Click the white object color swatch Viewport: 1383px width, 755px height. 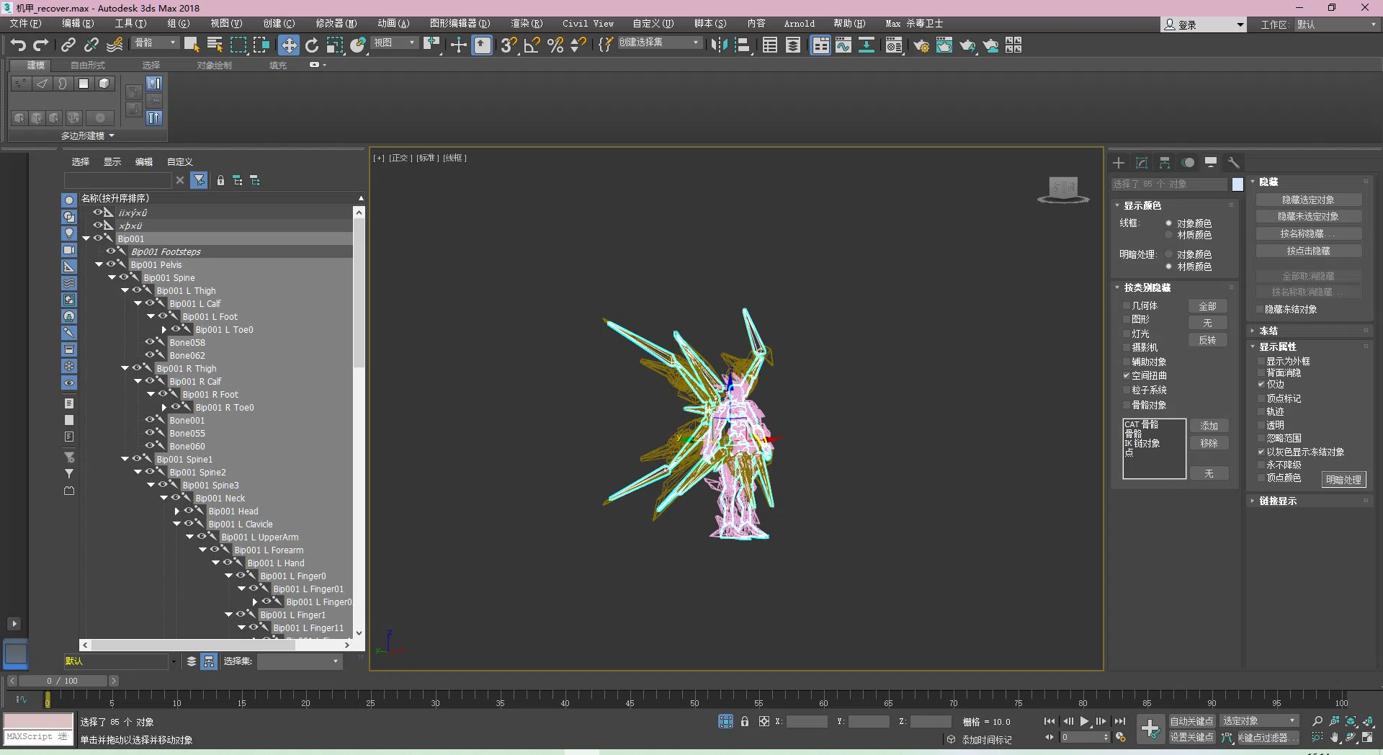click(1237, 184)
